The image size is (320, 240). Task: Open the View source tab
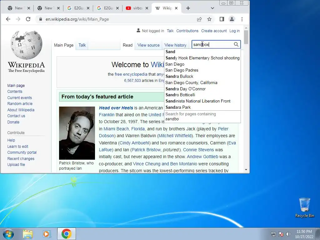[148, 45]
